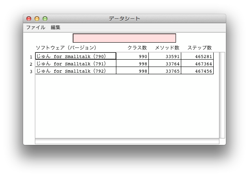Open the ファイル menu
Screen dimensions: 249x177
36,28
